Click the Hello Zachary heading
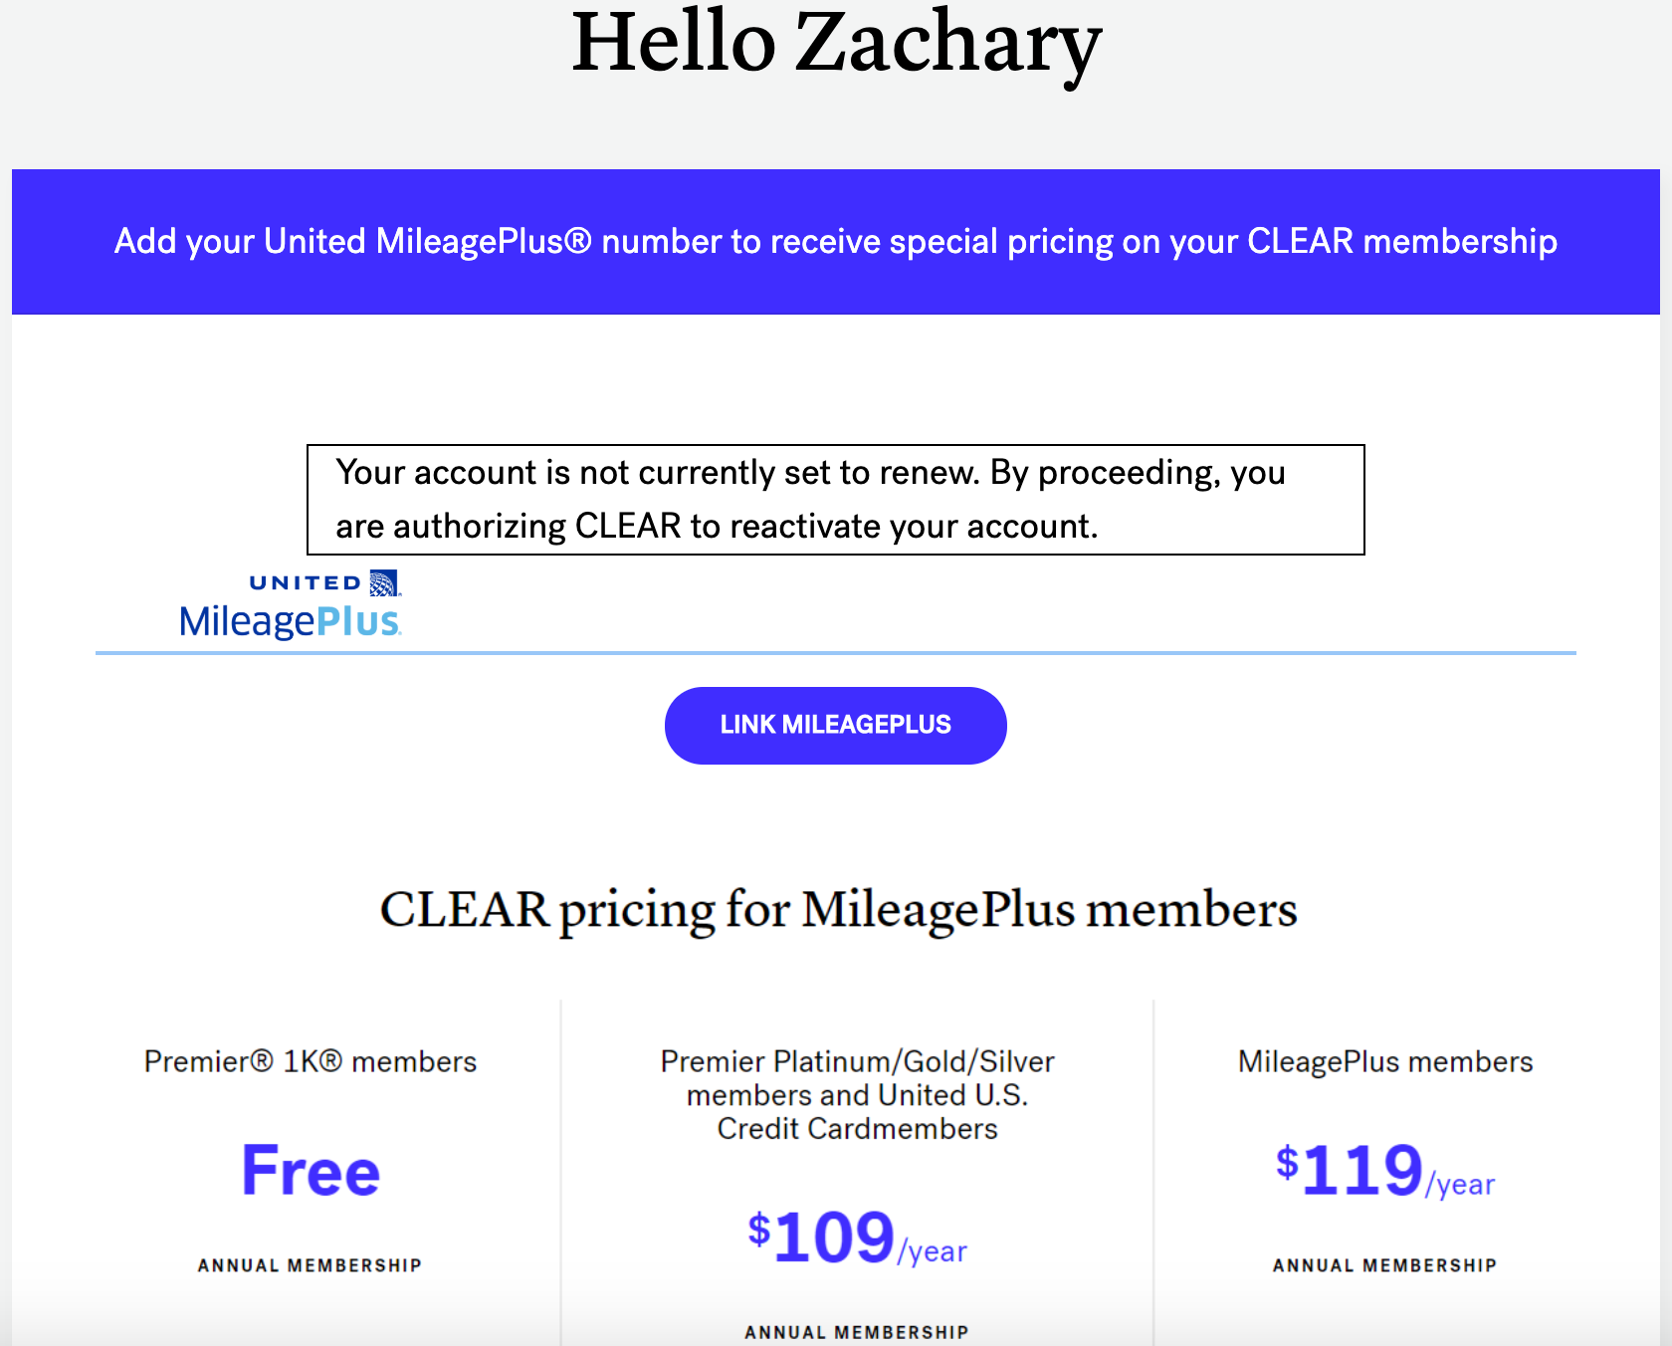 (x=836, y=44)
